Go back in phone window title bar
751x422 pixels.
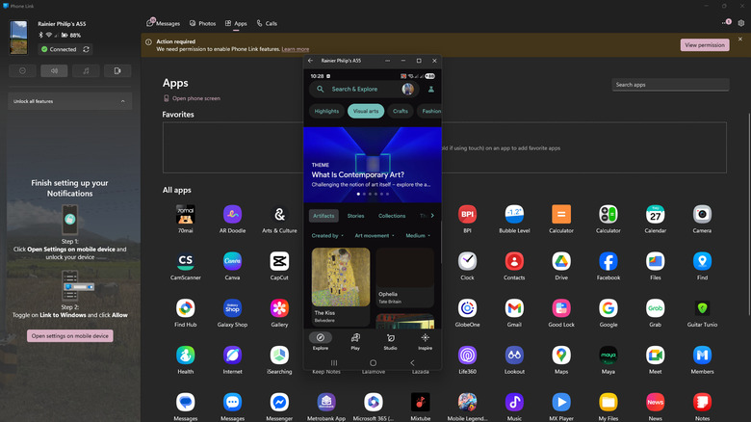(x=310, y=61)
